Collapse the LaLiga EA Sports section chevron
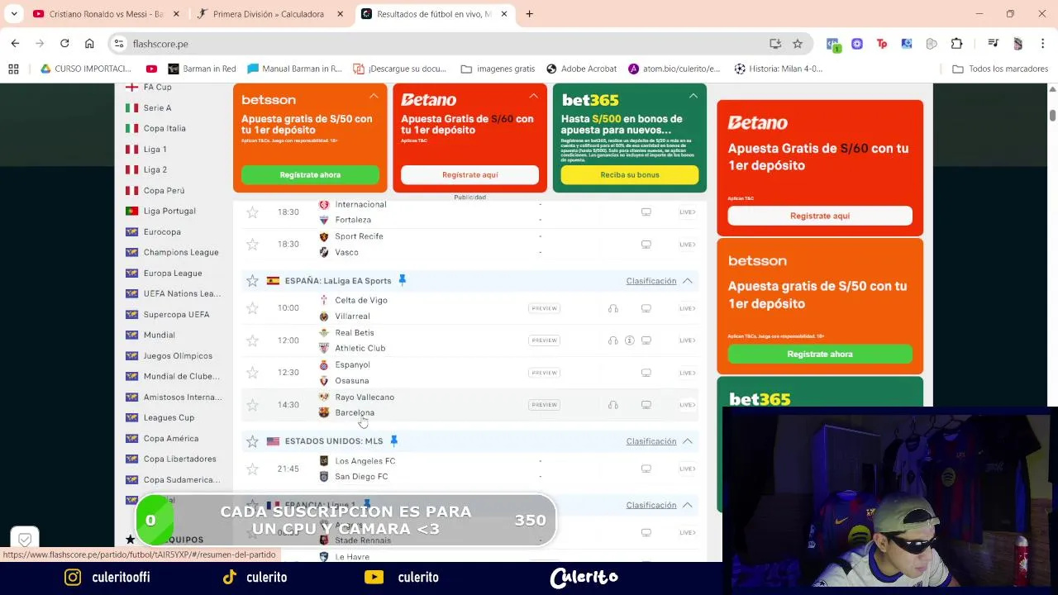Screen dimensions: 1058x595 (687, 281)
